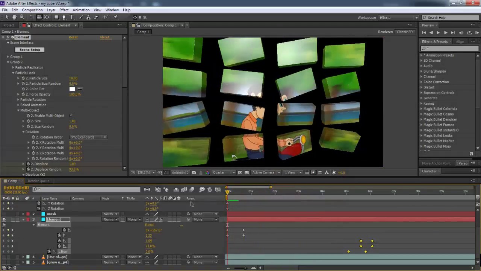Collapse the Particle Look group
This screenshot has width=481, height=271.
(13, 73)
